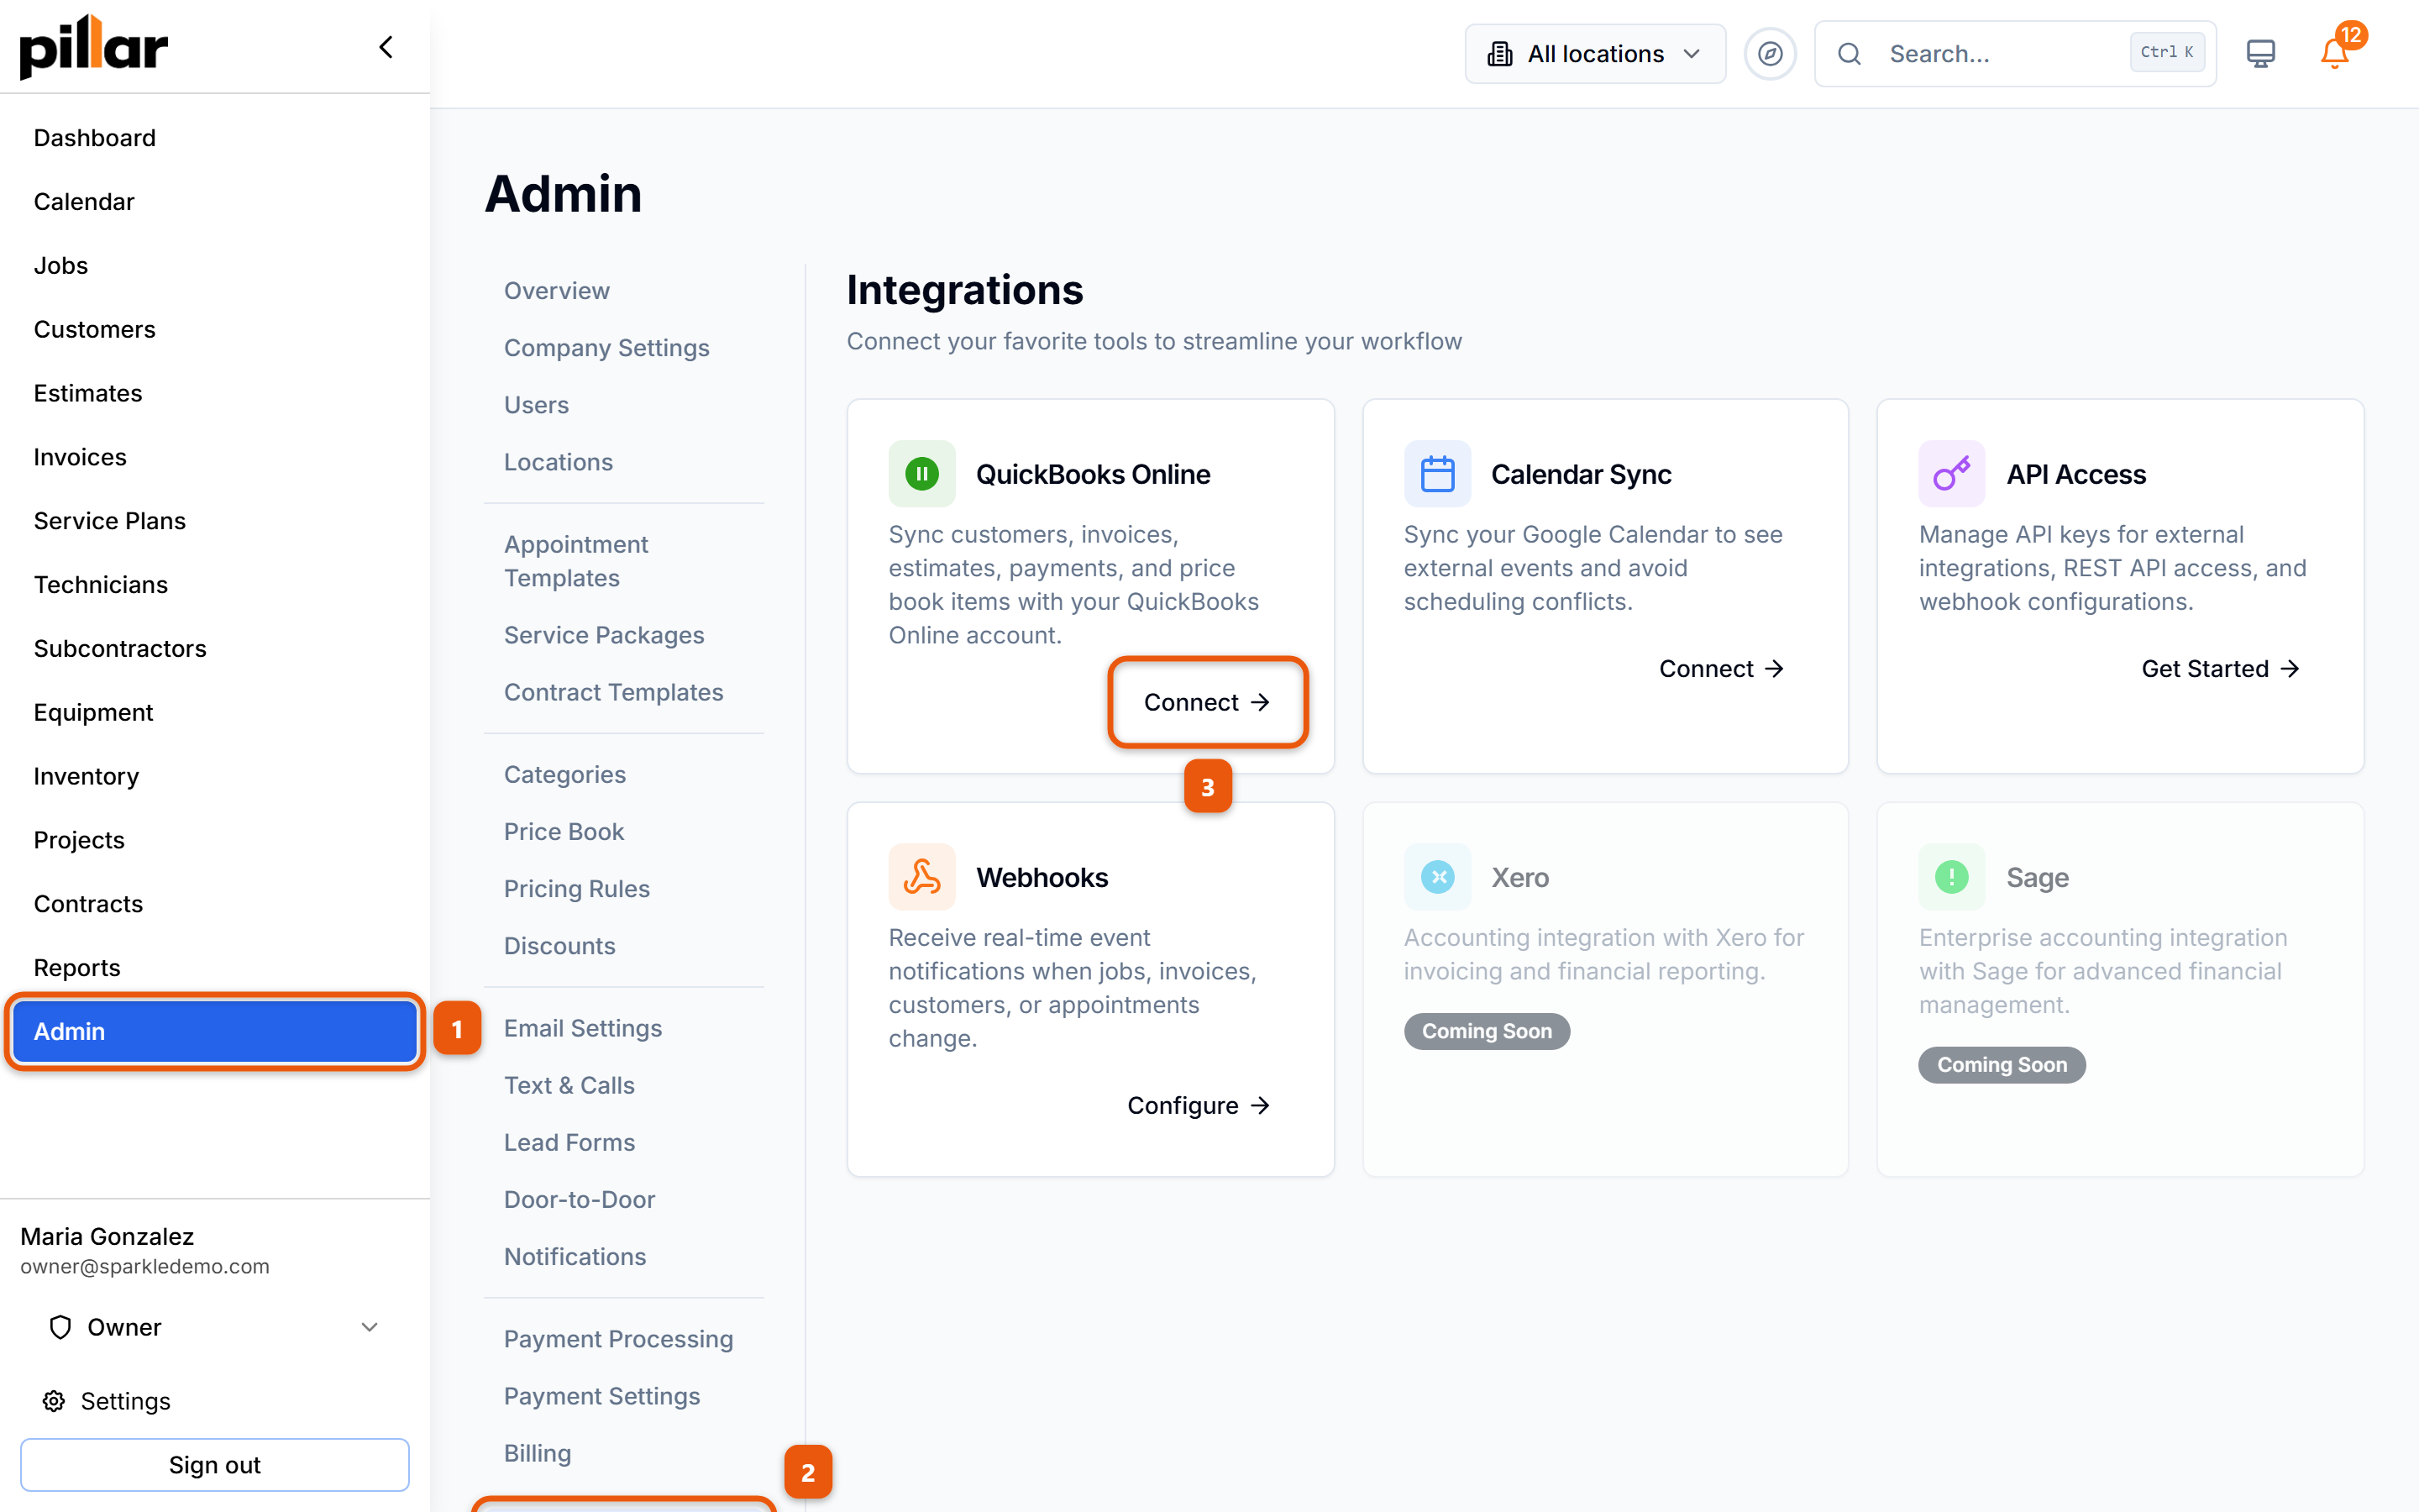The width and height of the screenshot is (2419, 1512).
Task: Connect Calendar Sync
Action: click(1721, 669)
